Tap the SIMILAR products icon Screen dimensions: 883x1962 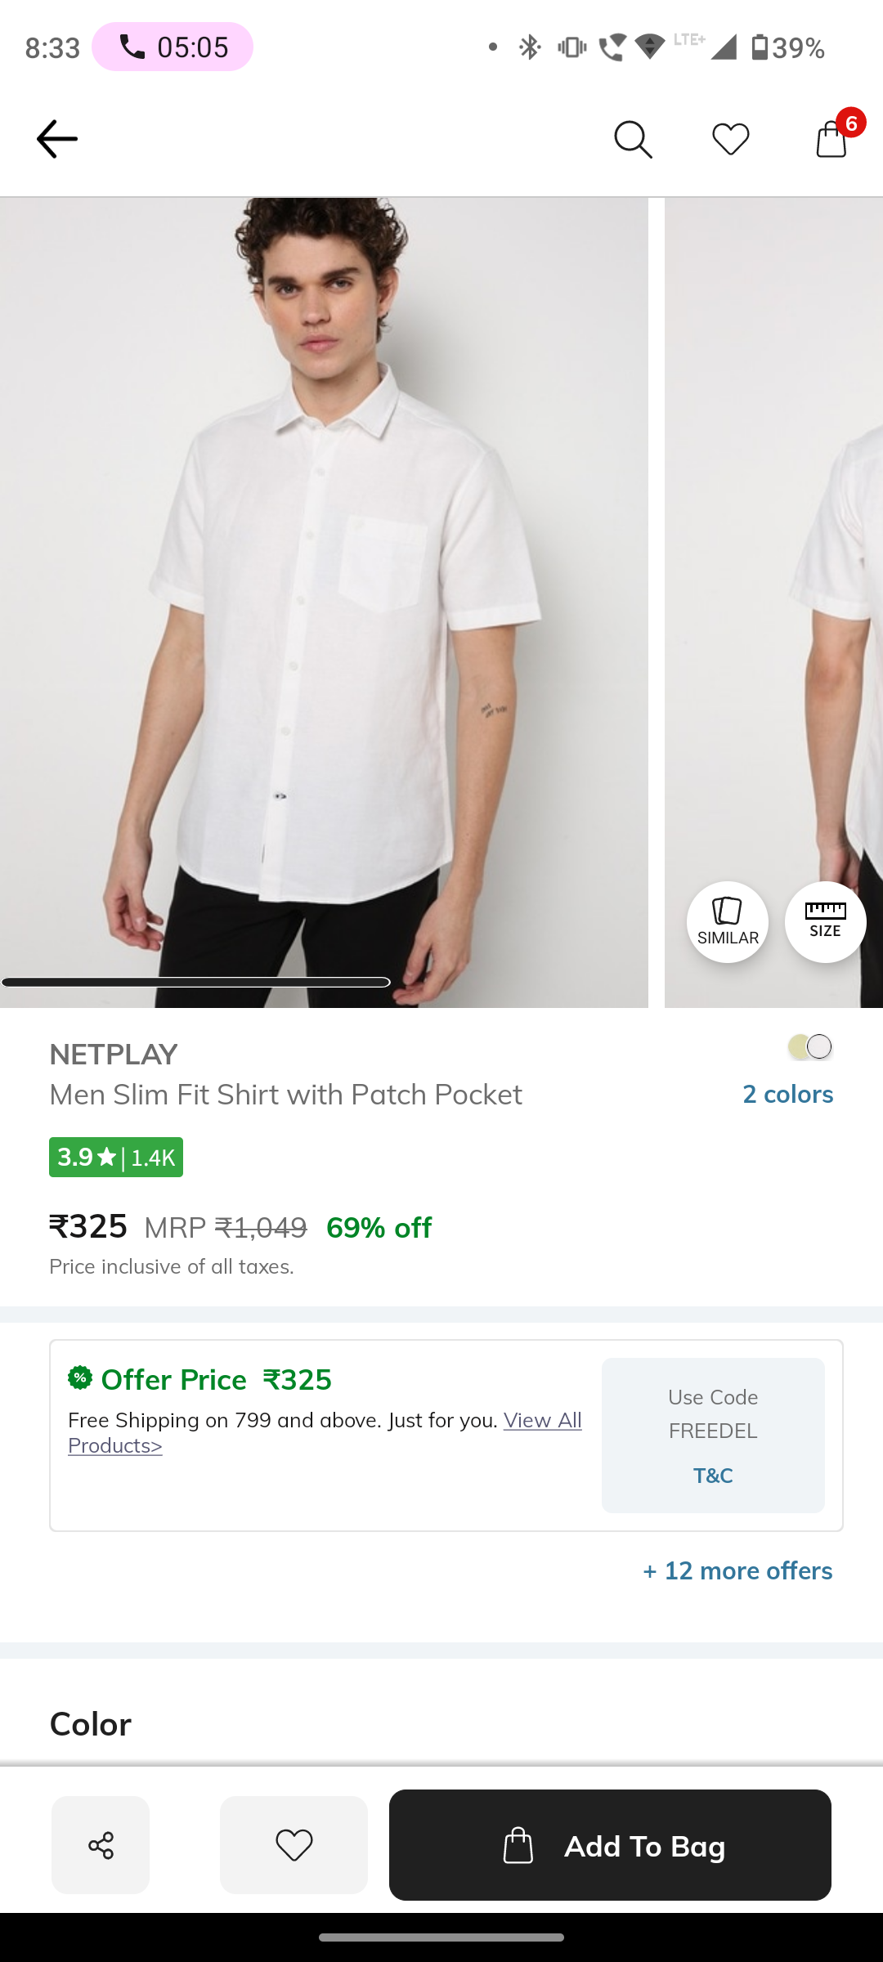click(x=727, y=922)
